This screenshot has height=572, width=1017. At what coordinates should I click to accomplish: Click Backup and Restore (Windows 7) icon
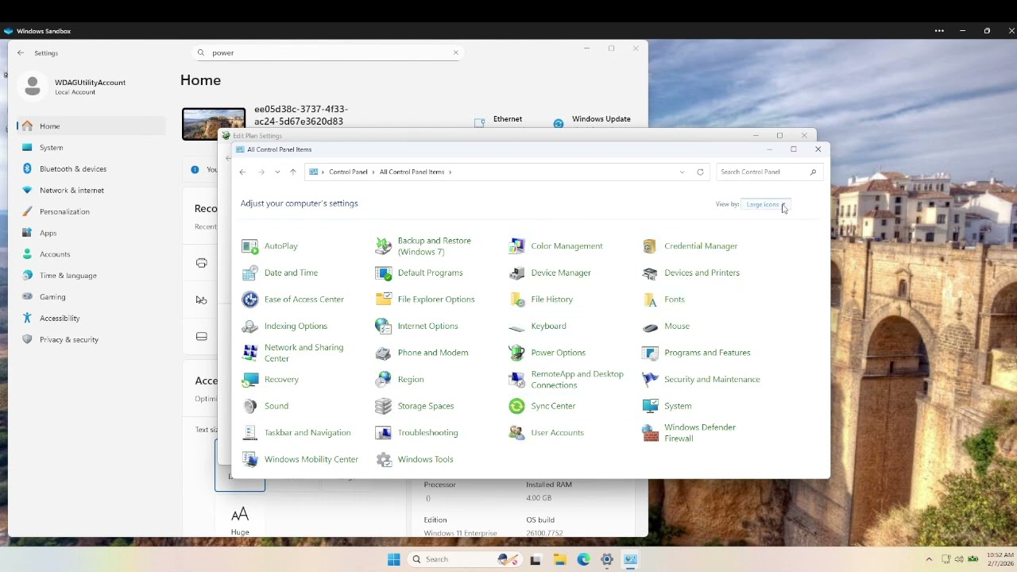[384, 246]
